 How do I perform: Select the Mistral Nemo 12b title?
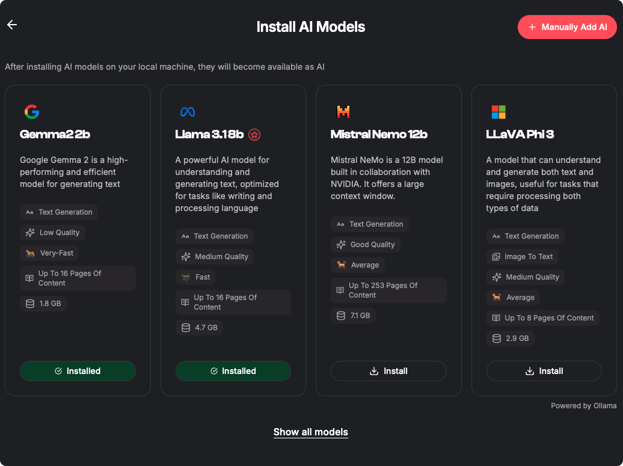point(379,134)
